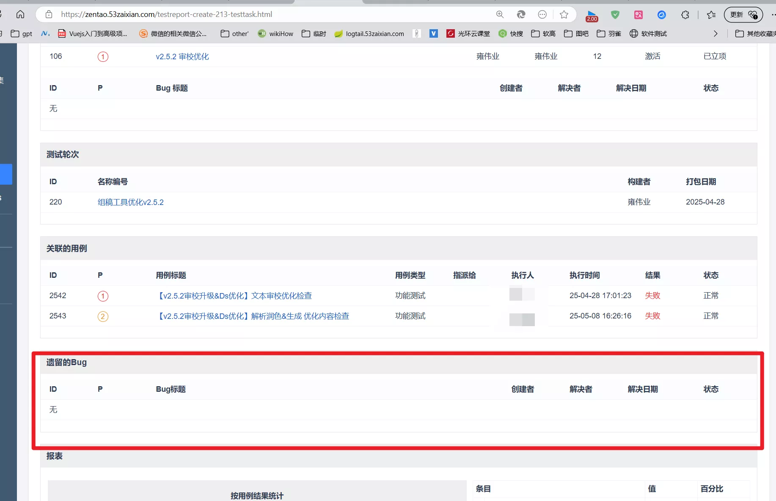
Task: Open the favorites list icon
Action: (x=711, y=15)
